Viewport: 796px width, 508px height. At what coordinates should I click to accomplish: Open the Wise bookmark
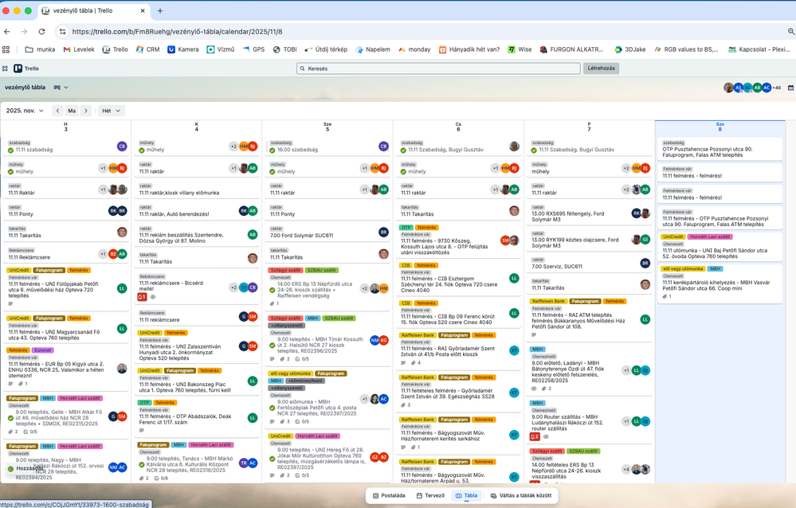tap(520, 49)
